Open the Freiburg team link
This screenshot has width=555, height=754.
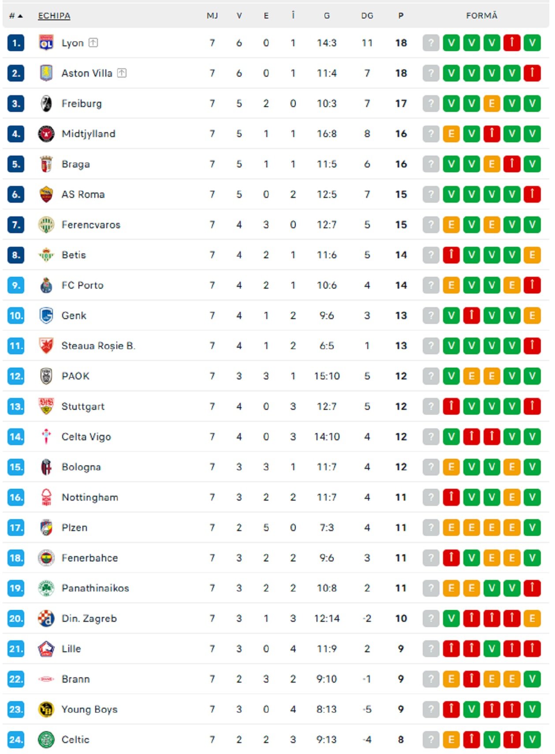82,104
